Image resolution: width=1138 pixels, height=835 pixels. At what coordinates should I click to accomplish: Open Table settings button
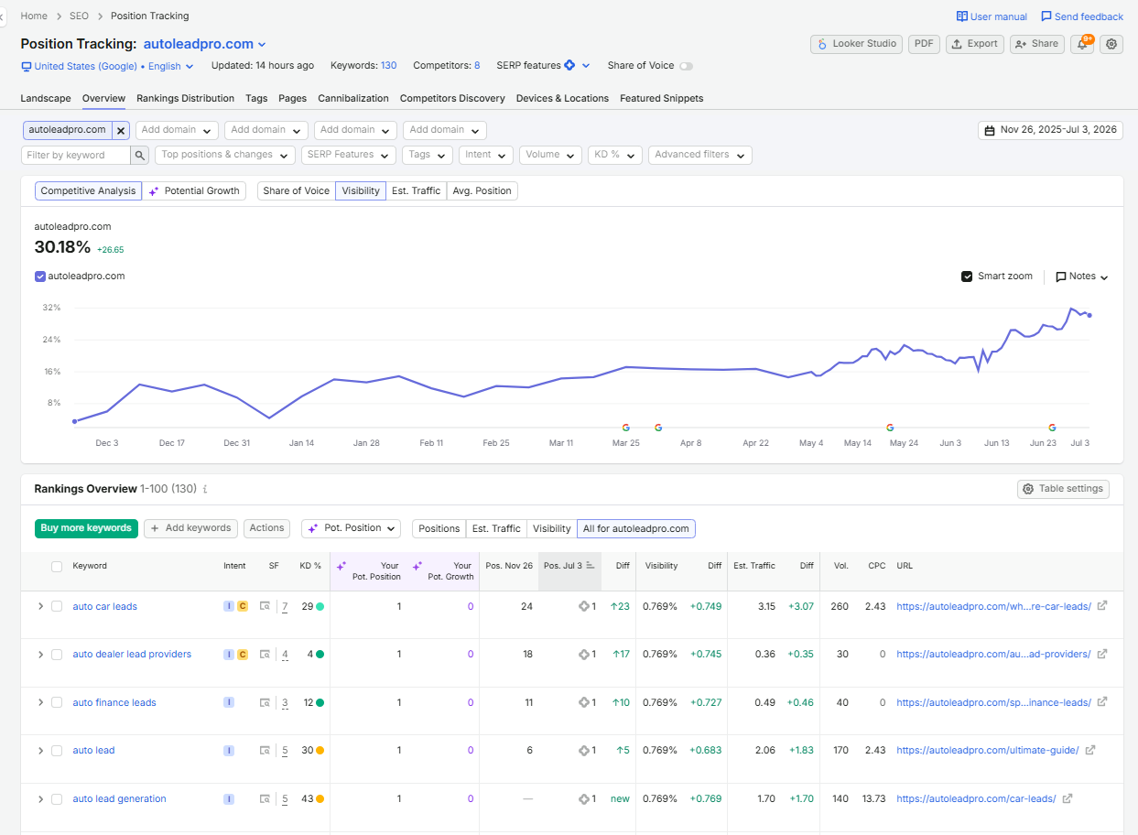[x=1063, y=489]
